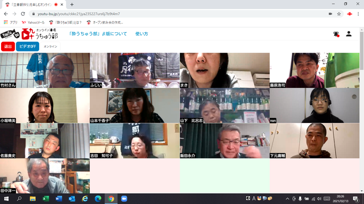Select the 田中洋一 video tile

[x=45, y=176]
